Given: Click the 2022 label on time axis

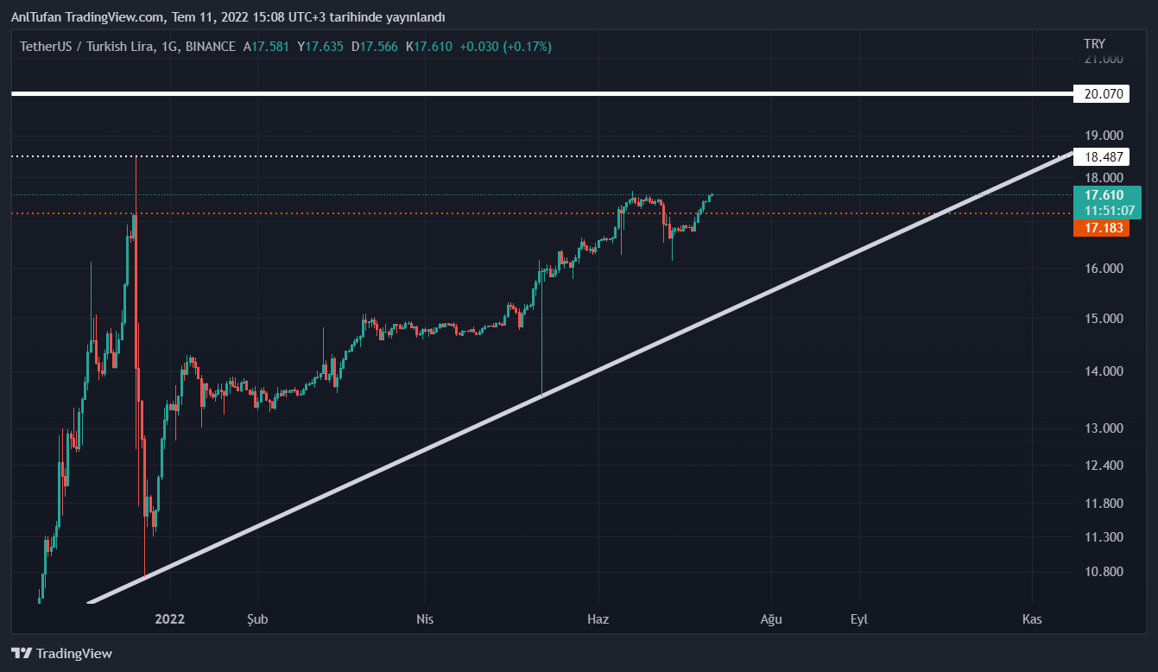Looking at the screenshot, I should (x=169, y=619).
